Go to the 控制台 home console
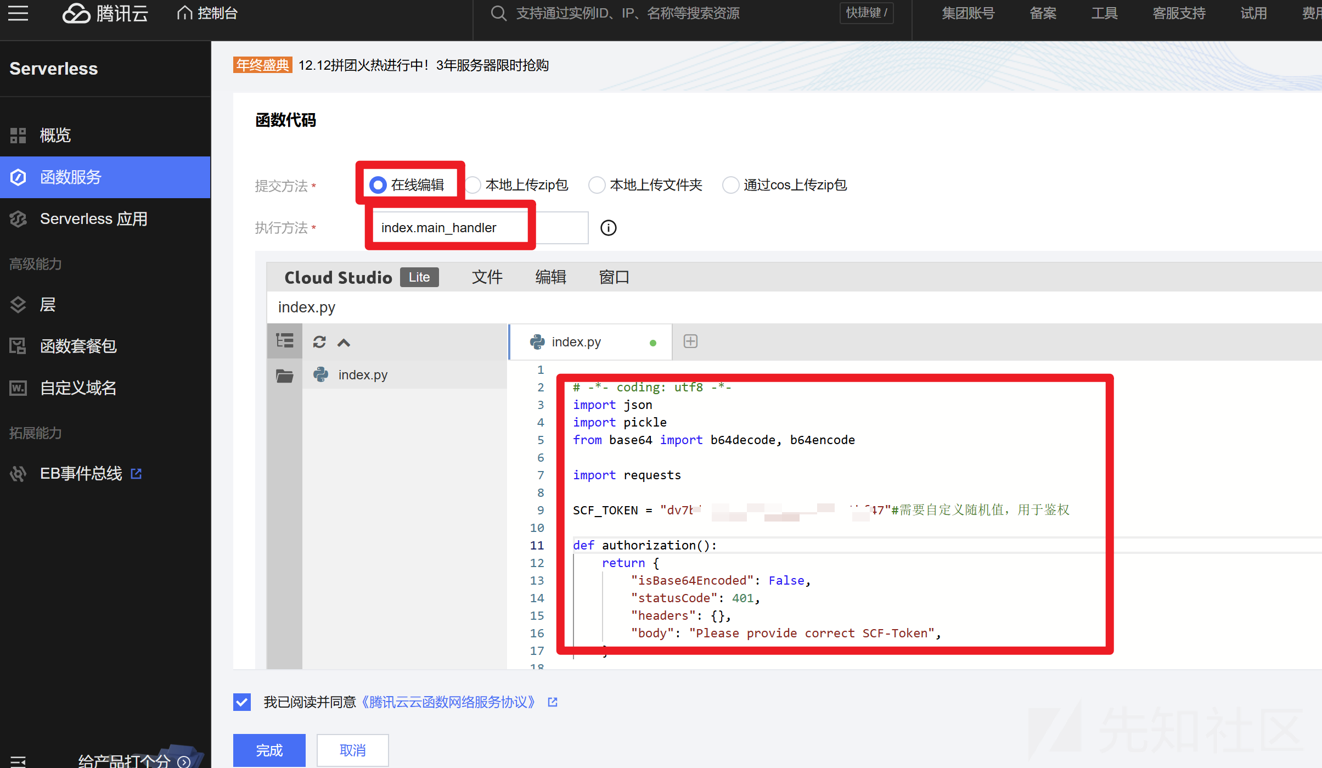 click(x=207, y=13)
